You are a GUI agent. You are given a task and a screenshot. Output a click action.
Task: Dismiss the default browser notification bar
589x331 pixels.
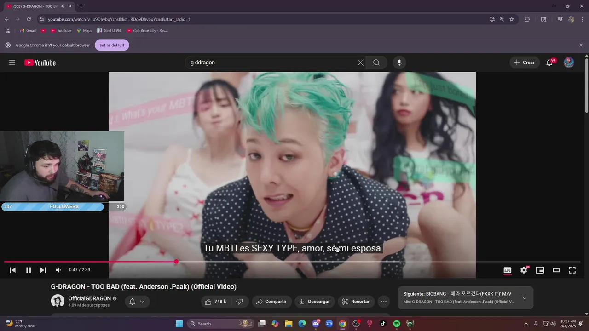[581, 45]
